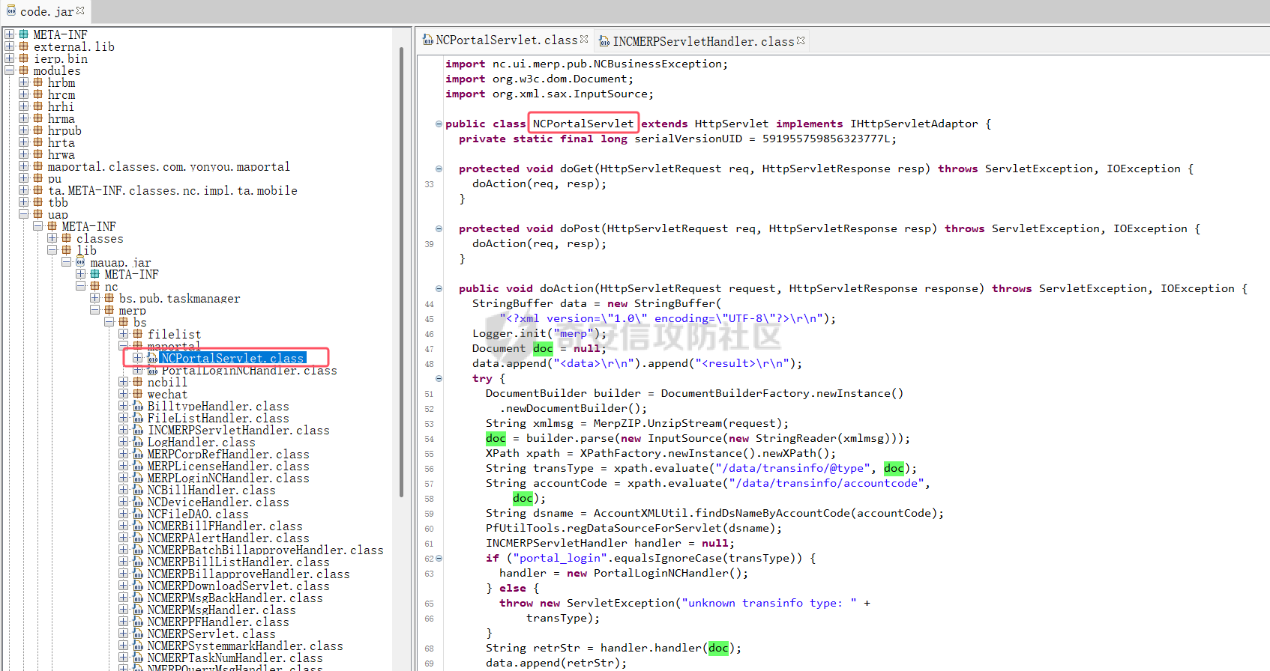Click INCMERPServletHandler.class icon in tree

coord(138,430)
